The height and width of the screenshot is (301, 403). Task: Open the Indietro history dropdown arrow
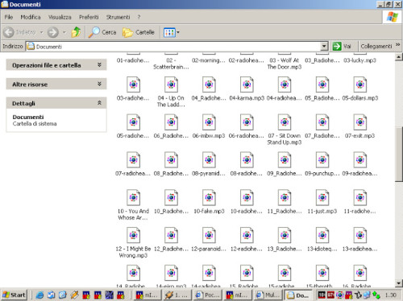pyautogui.click(x=42, y=32)
